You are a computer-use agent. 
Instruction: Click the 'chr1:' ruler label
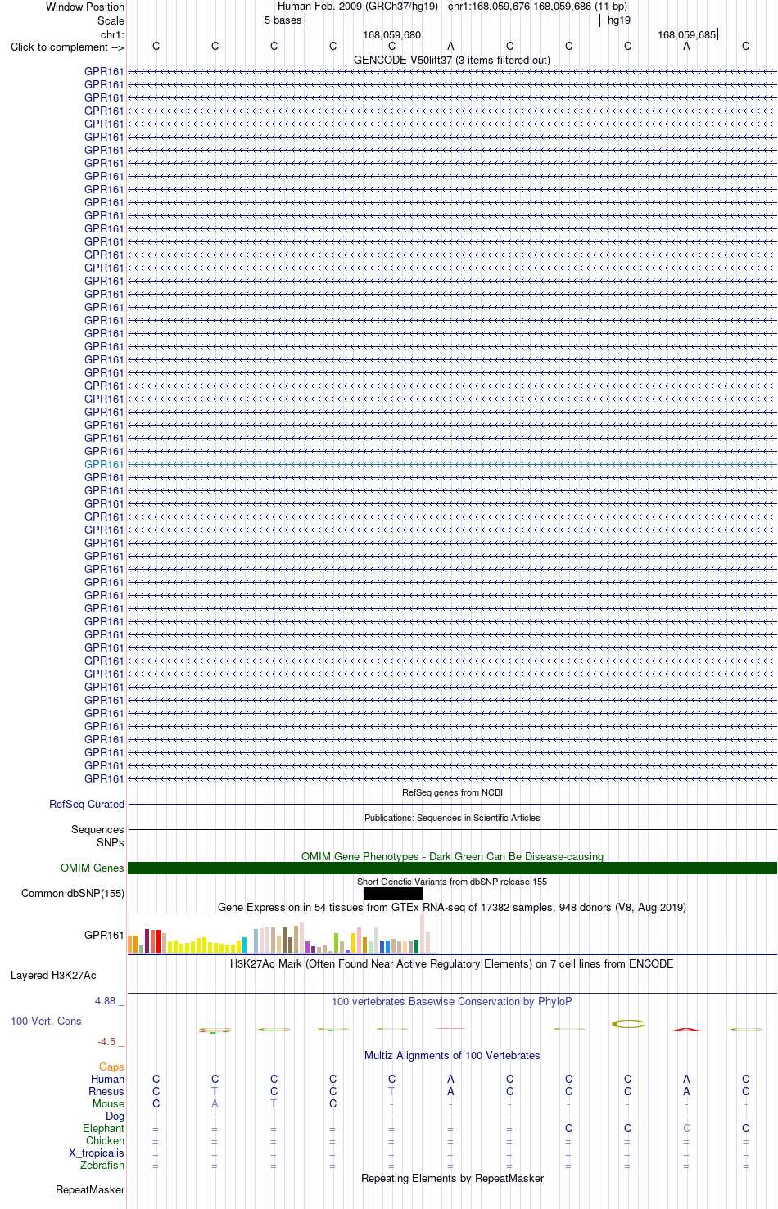point(112,34)
